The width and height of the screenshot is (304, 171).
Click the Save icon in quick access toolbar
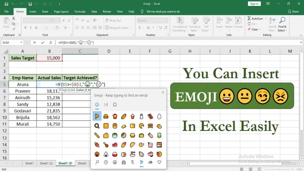[x=6, y=4]
